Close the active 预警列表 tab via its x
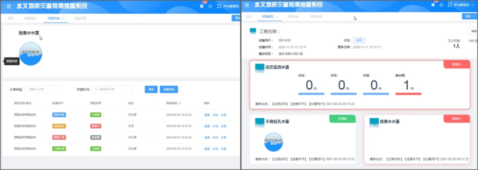 coord(63,19)
